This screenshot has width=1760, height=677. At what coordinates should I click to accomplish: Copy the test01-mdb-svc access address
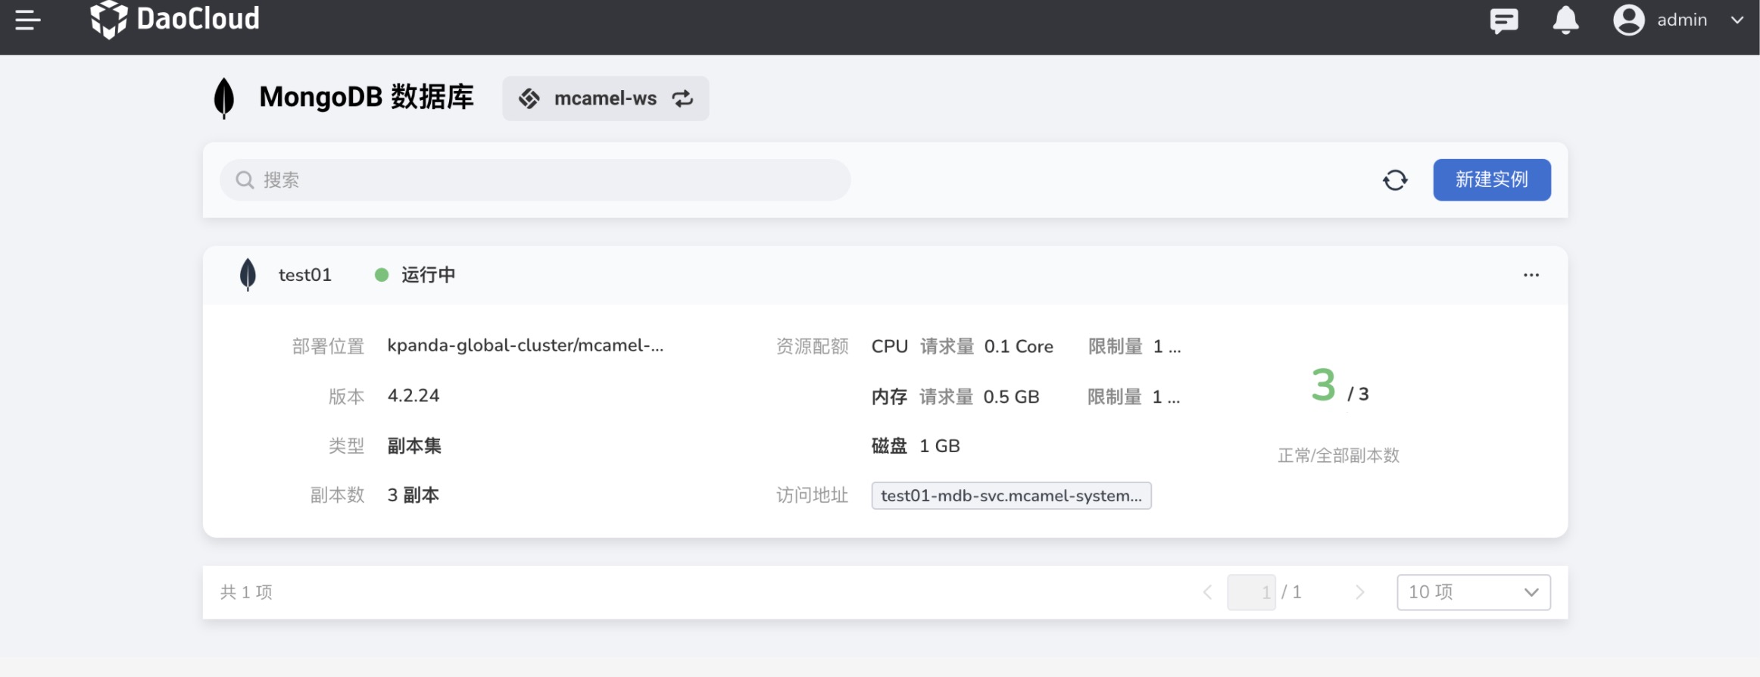coord(1012,496)
